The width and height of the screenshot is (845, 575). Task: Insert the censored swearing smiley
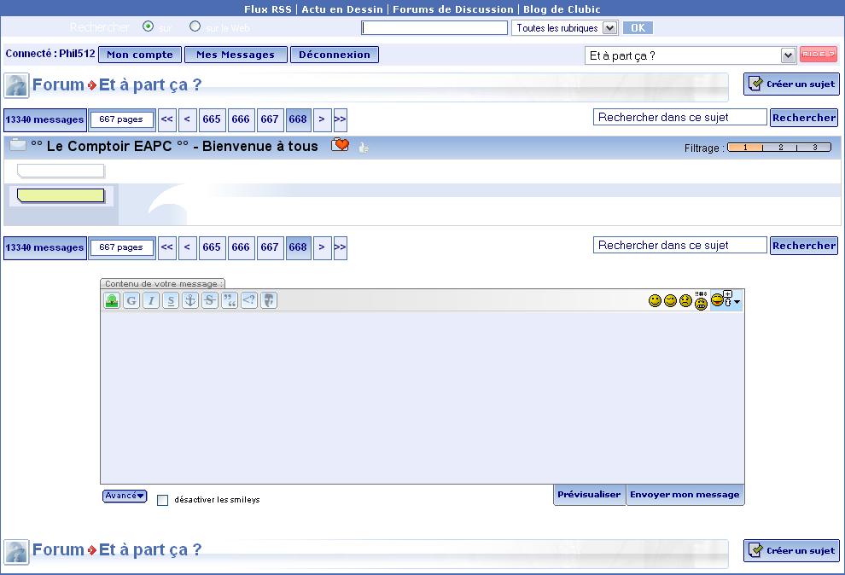pyautogui.click(x=701, y=300)
